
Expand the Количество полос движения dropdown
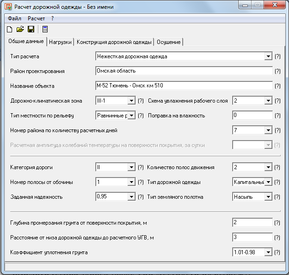click(x=268, y=167)
